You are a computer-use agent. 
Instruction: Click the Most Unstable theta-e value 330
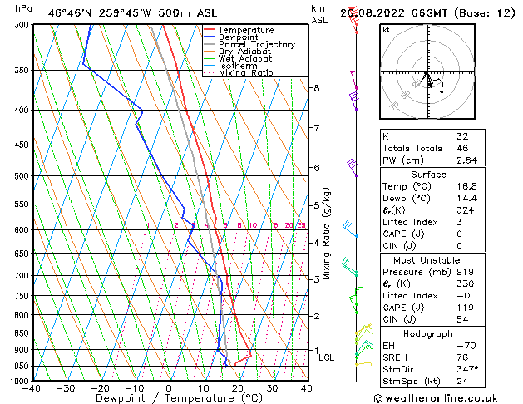click(466, 283)
